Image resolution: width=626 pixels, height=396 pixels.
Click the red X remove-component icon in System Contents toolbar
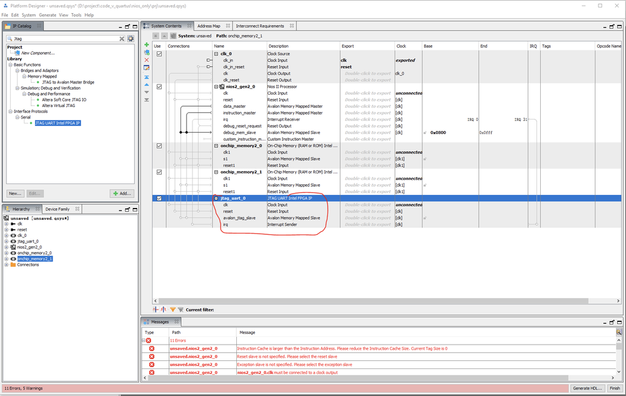pyautogui.click(x=147, y=60)
